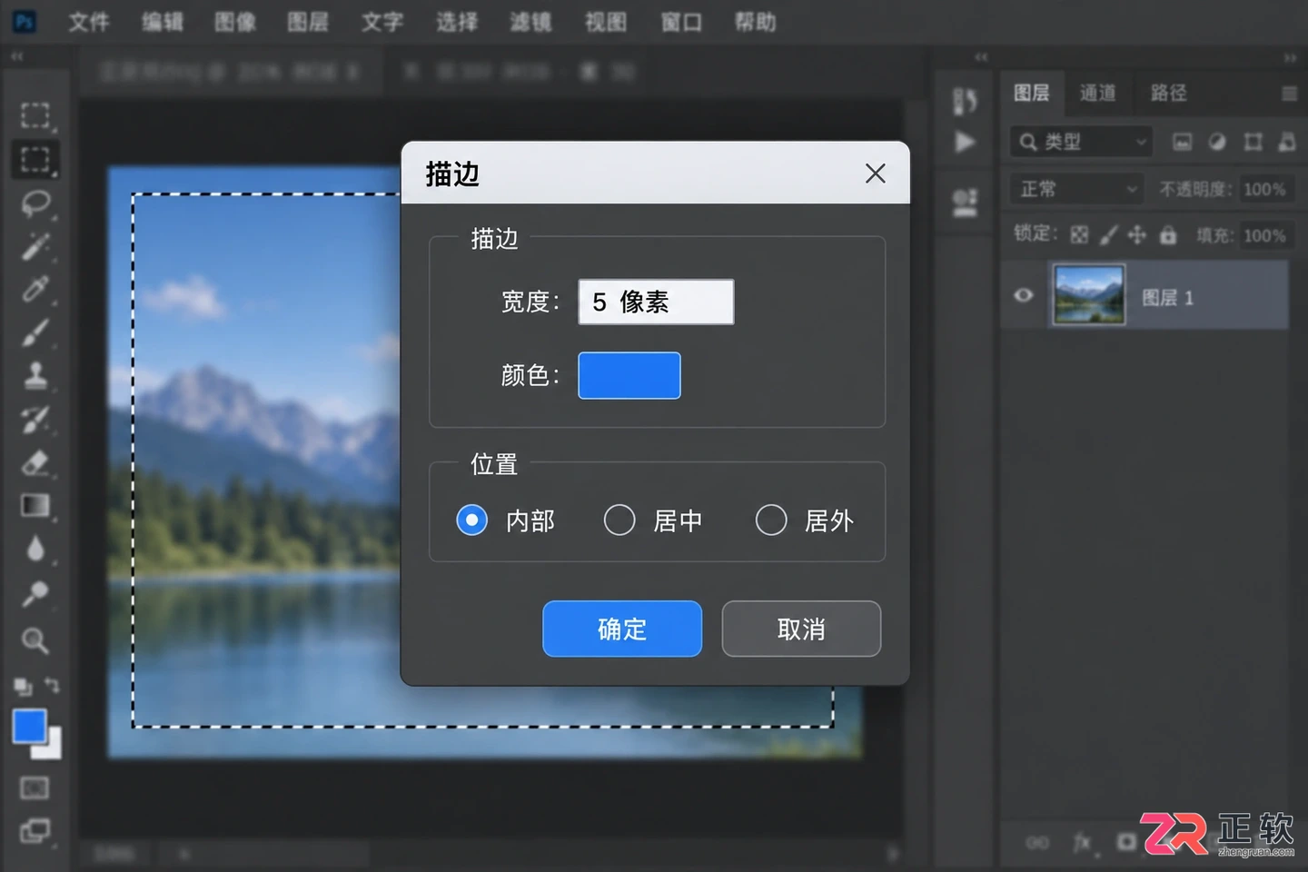
Task: Select the Blur drop tool
Action: coord(35,550)
